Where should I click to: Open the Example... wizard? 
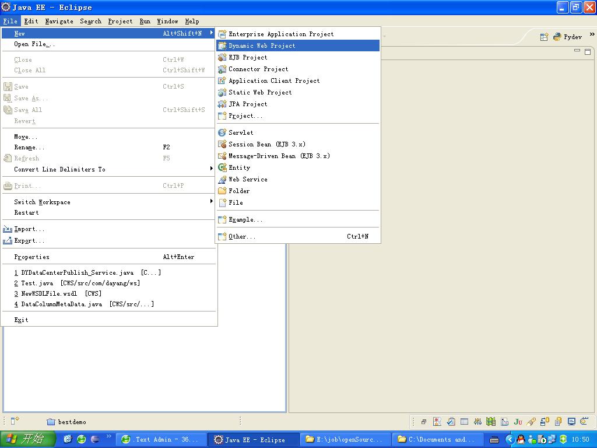(x=298, y=220)
